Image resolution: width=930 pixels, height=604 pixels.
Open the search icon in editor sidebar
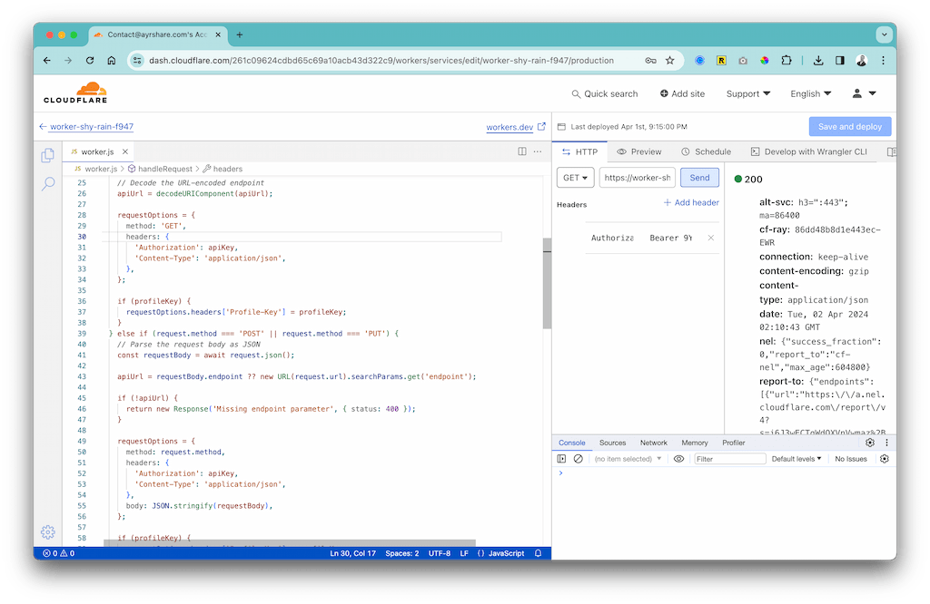pyautogui.click(x=48, y=184)
